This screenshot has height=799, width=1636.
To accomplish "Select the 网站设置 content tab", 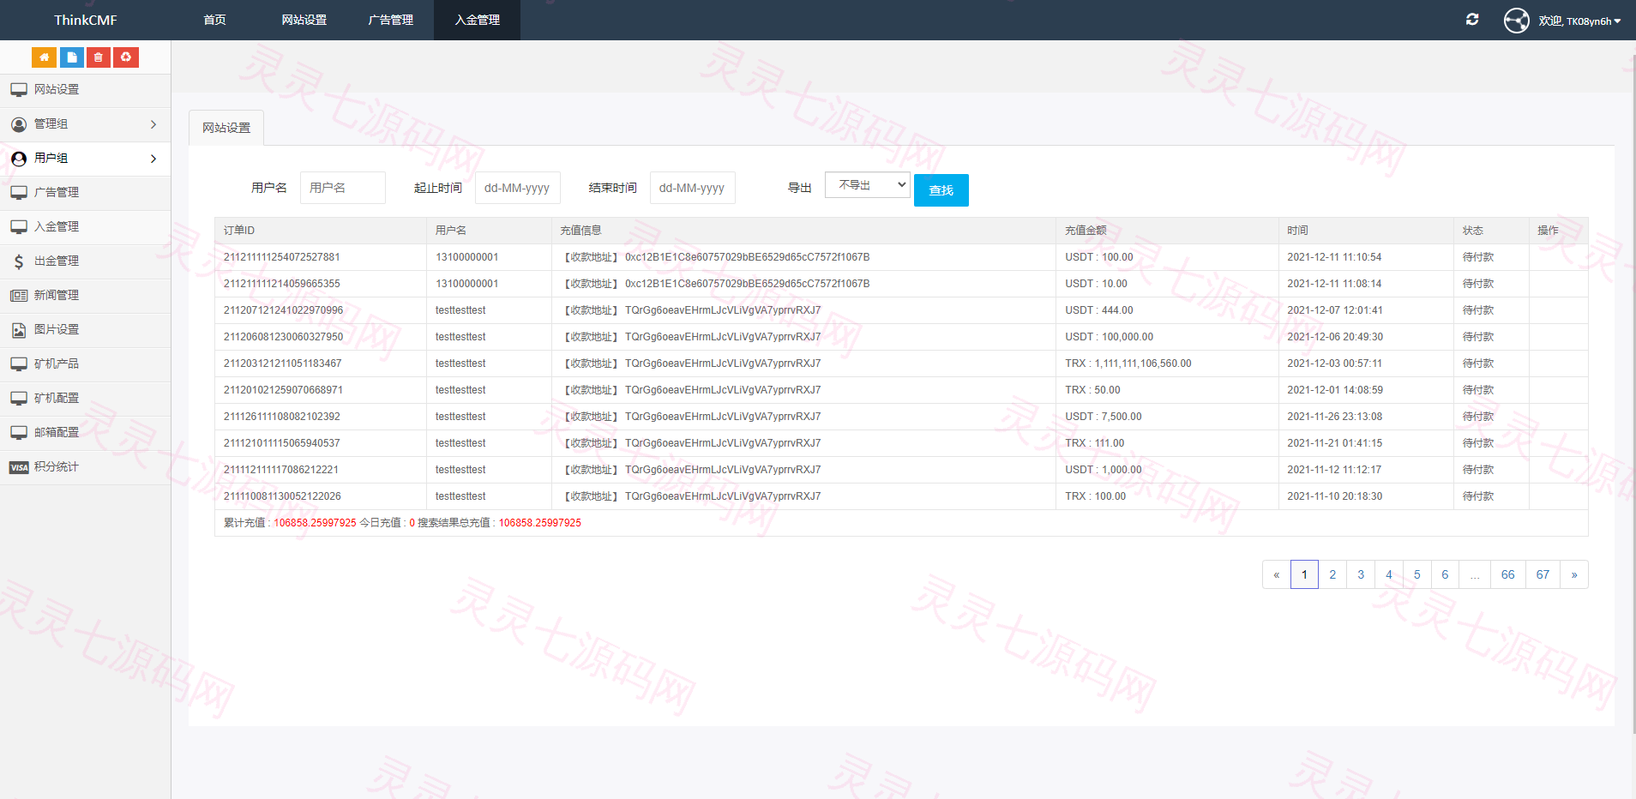I will coord(226,128).
